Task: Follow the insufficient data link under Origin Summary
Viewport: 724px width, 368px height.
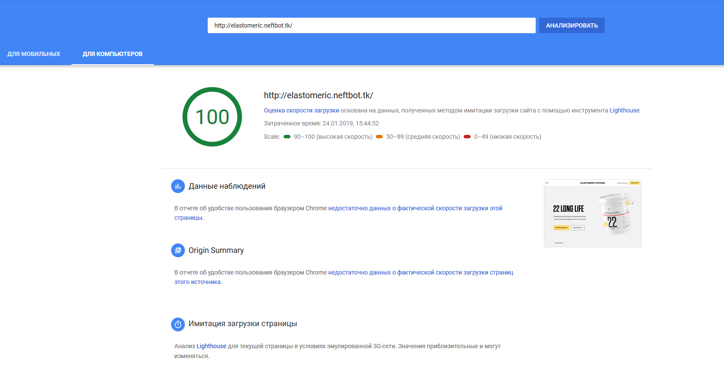Action: click(x=420, y=273)
